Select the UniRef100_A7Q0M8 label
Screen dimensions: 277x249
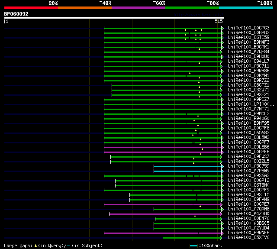pos(248,209)
